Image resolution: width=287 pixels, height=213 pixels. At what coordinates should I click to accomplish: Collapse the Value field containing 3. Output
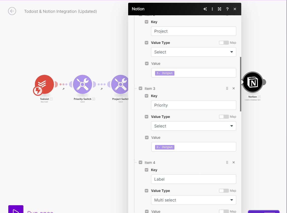(147, 63)
